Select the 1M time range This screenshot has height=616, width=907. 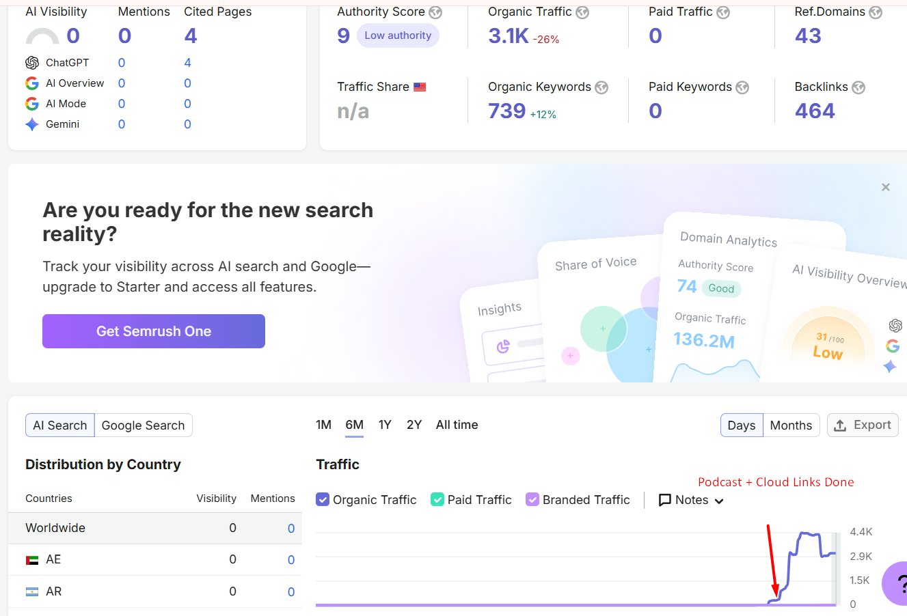[324, 425]
